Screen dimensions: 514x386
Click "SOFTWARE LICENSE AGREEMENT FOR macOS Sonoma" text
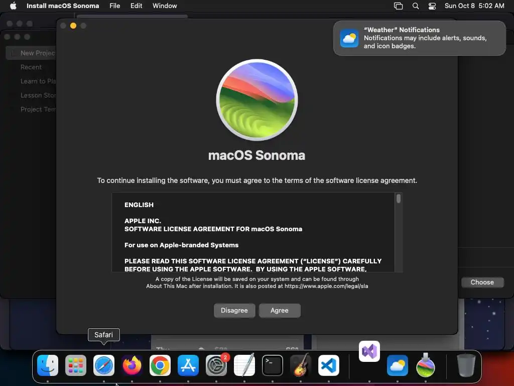tap(213, 229)
